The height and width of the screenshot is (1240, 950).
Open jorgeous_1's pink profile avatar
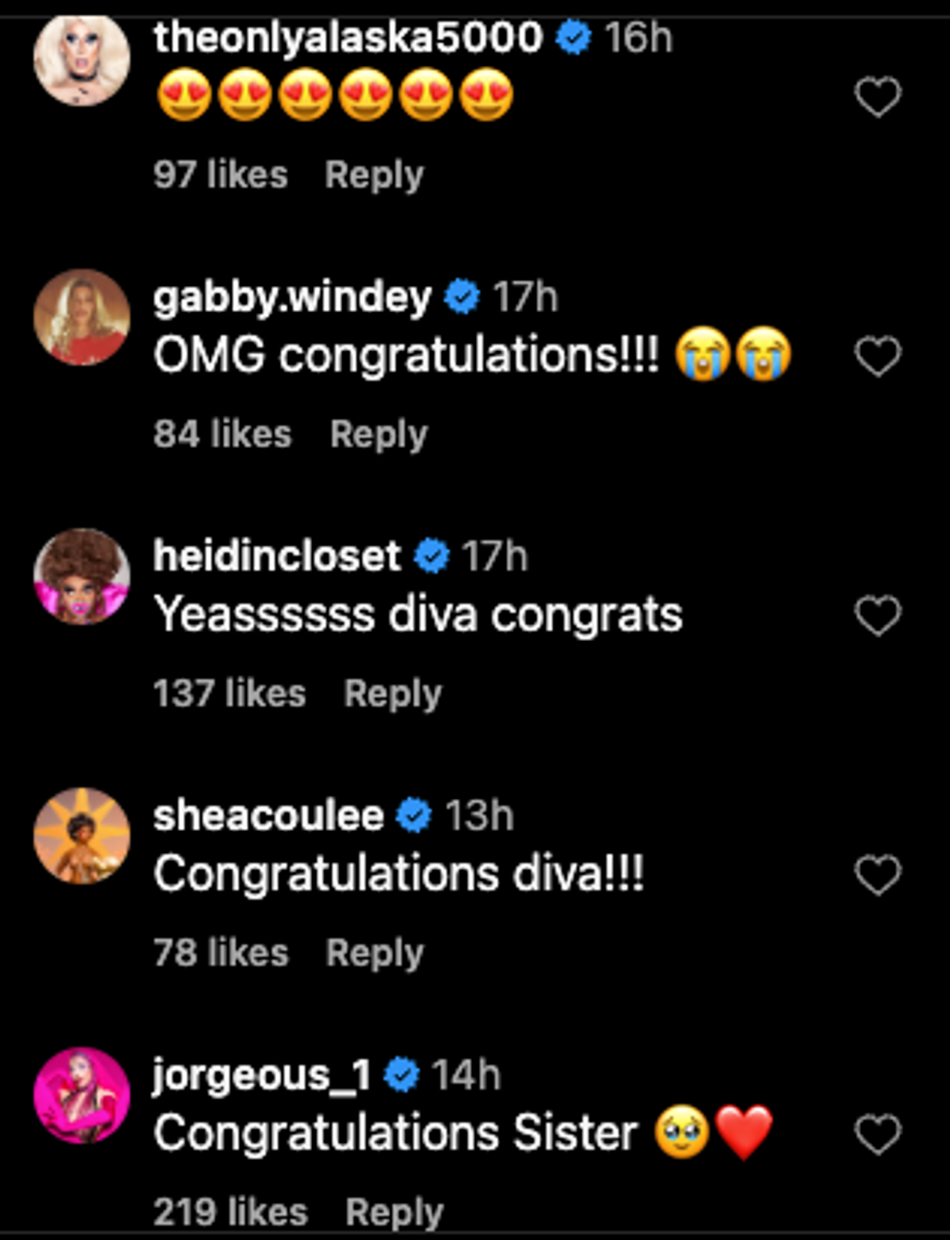(81, 1096)
